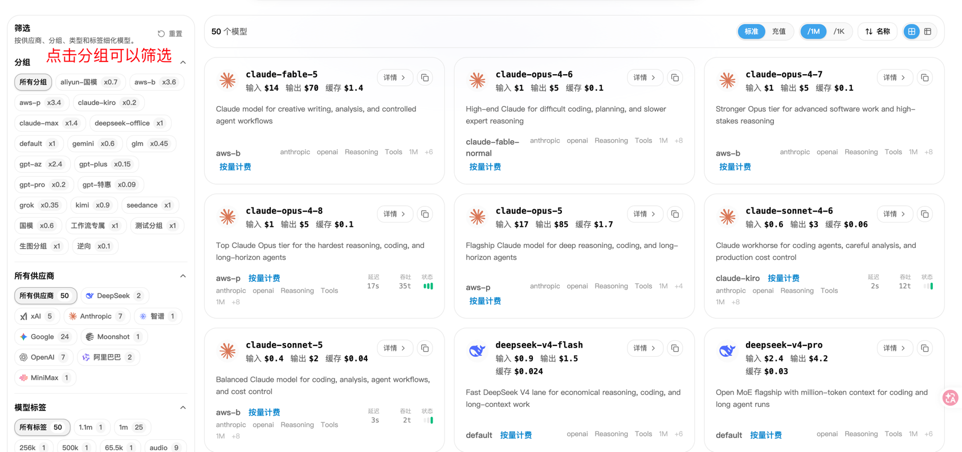
Task: Collapse the 模型标签 section
Action: coord(183,408)
